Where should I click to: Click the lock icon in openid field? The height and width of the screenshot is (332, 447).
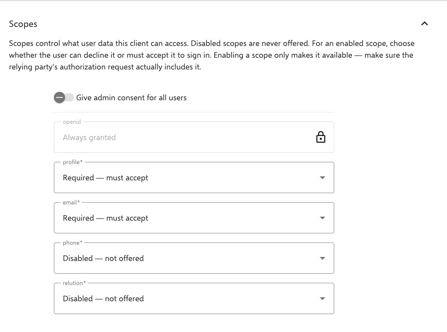pyautogui.click(x=321, y=137)
